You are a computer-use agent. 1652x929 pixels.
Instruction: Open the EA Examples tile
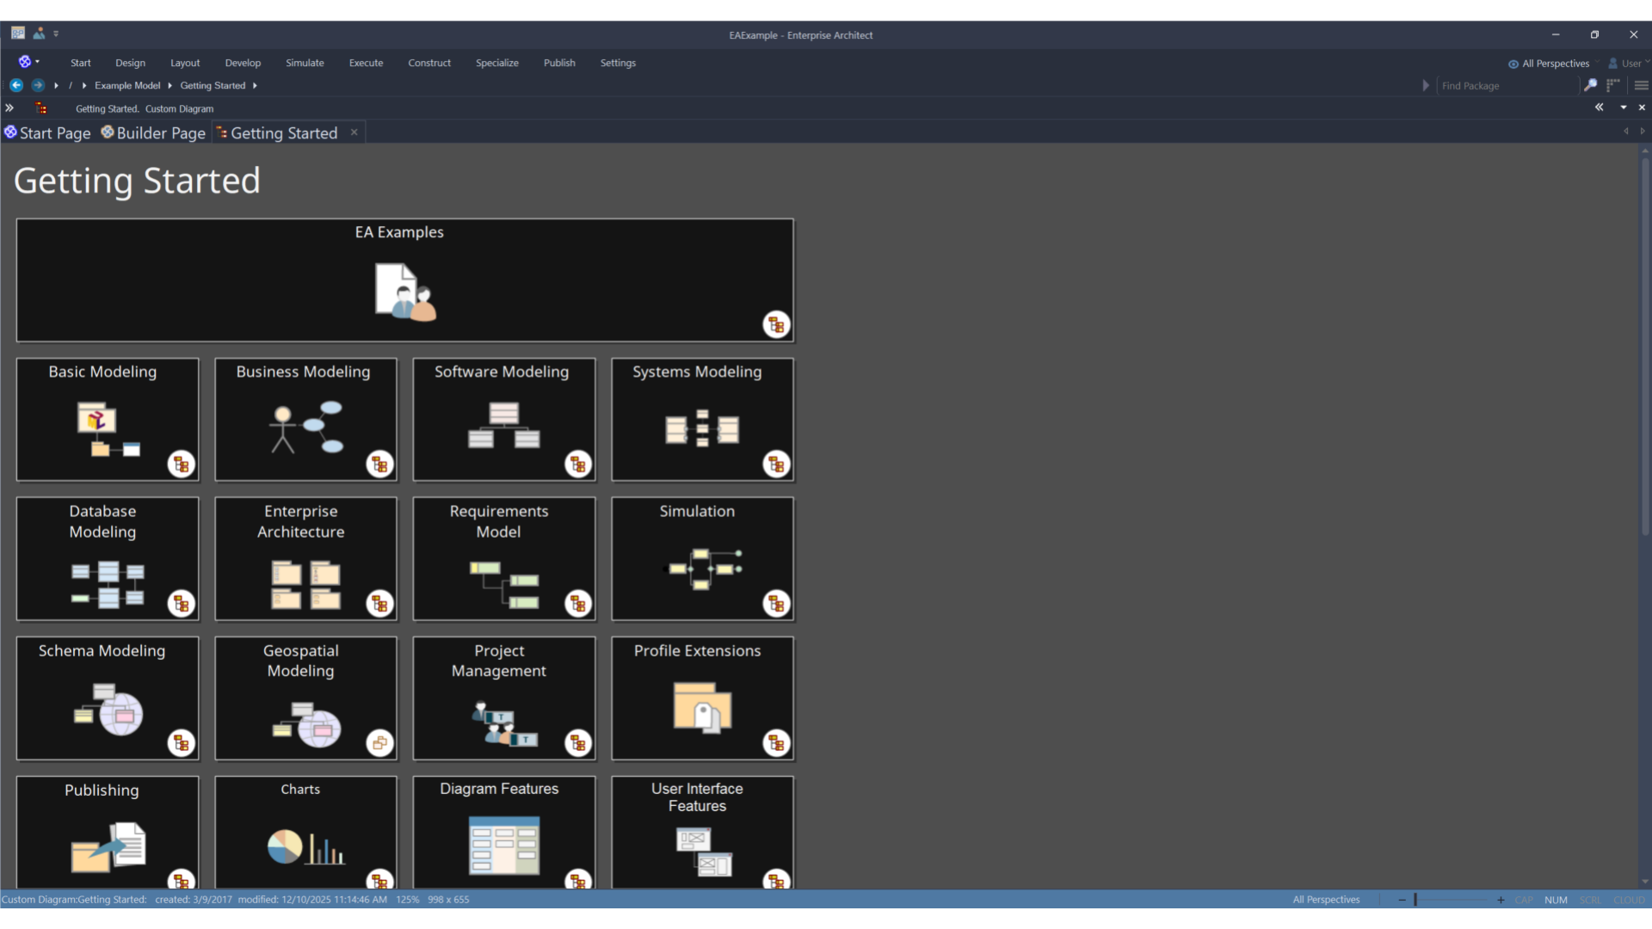[x=404, y=280]
